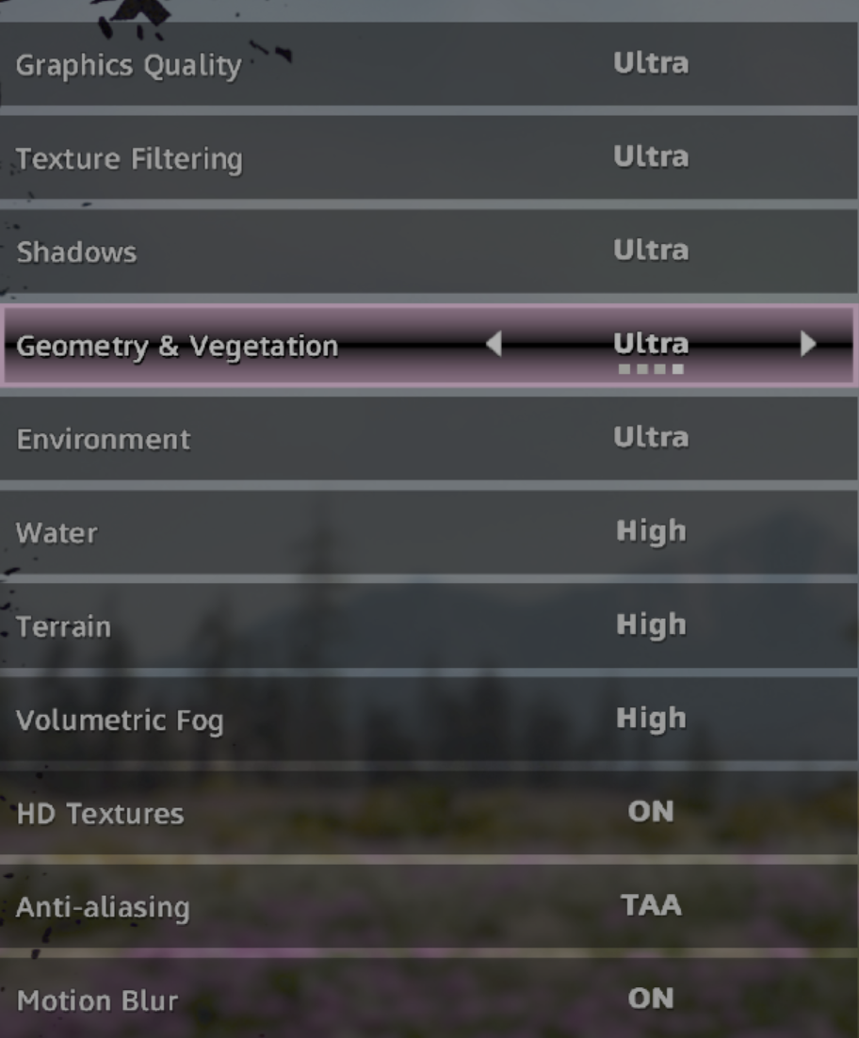Click the level indicator dots under Ultra
Viewport: 859px width, 1038px height.
click(651, 369)
